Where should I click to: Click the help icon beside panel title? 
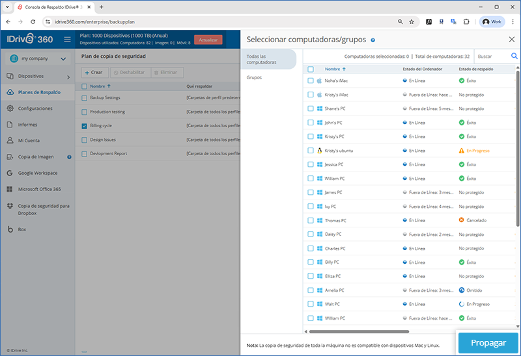coord(373,40)
